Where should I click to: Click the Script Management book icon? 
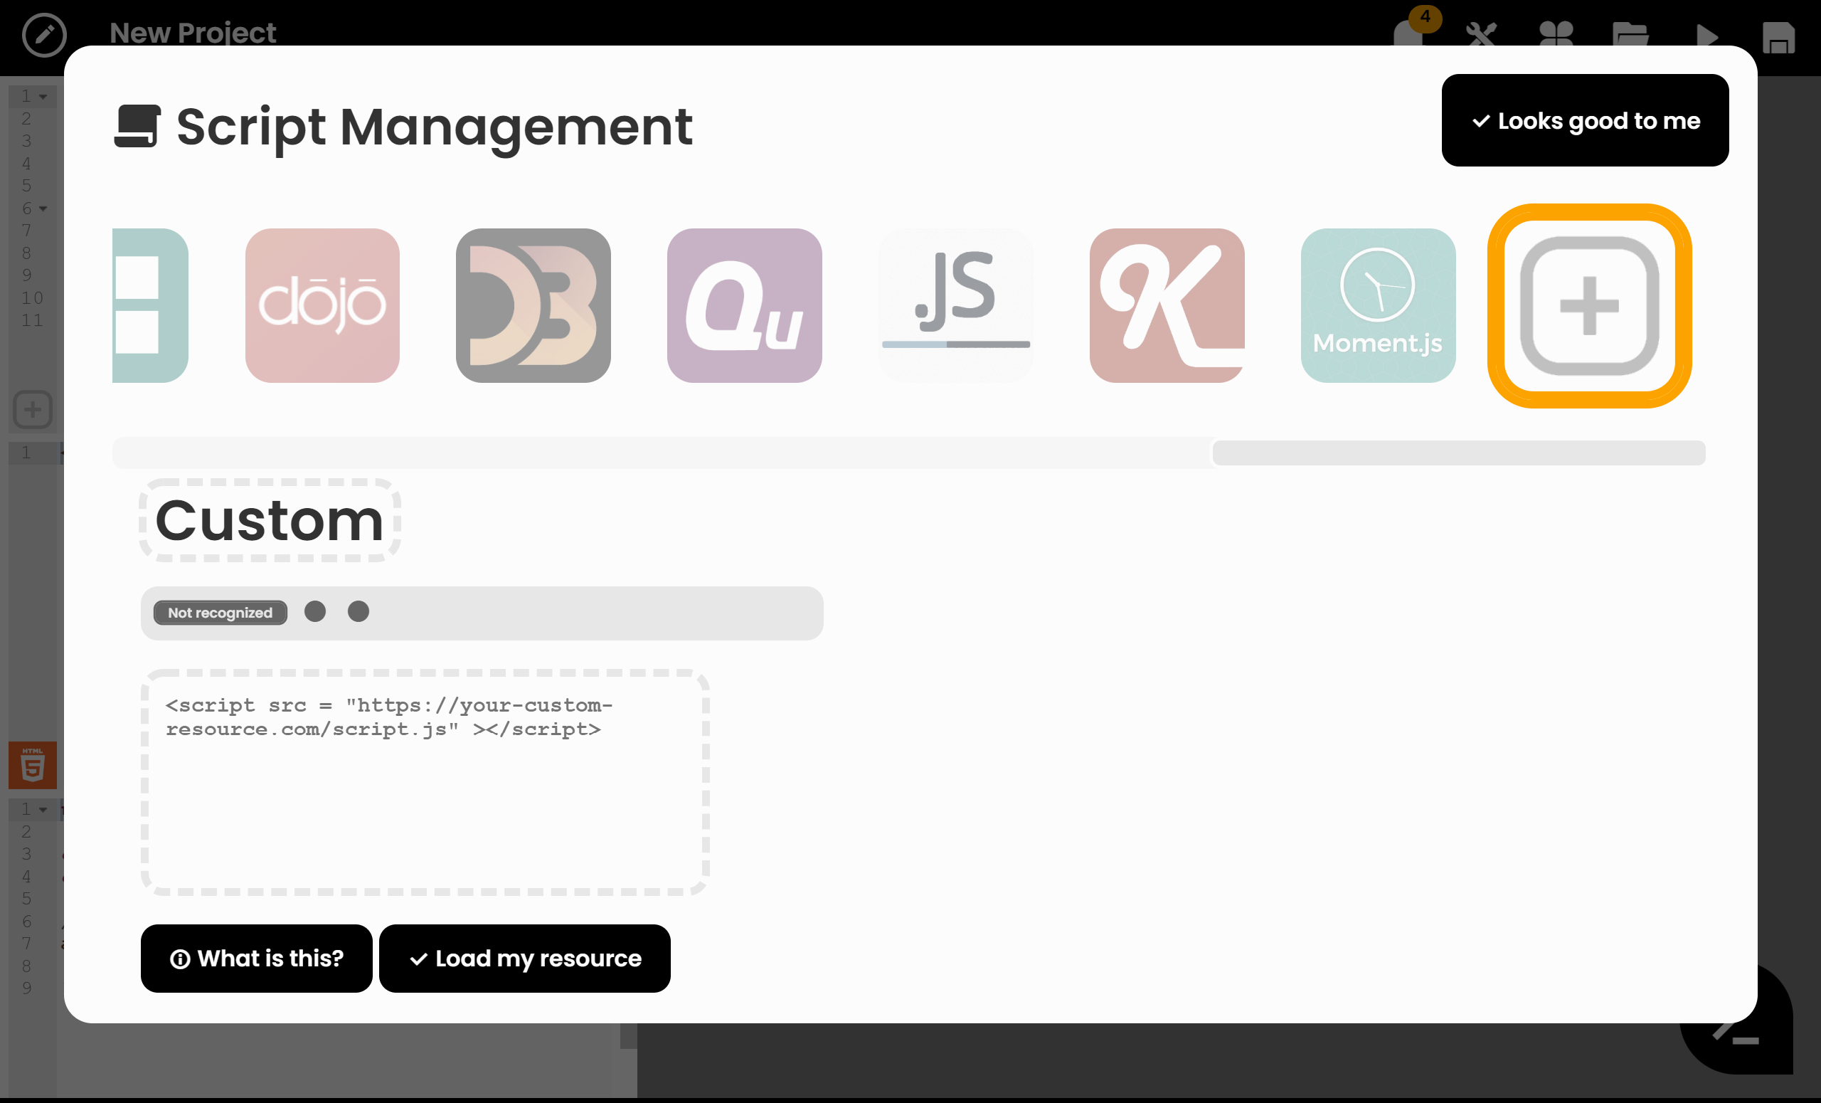tap(137, 127)
